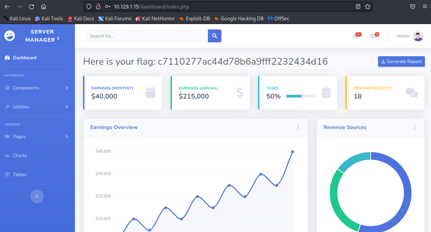Viewport: 431px width, 232px height.
Task: Open the Exploit-DB bookmark
Action: pyautogui.click(x=195, y=19)
